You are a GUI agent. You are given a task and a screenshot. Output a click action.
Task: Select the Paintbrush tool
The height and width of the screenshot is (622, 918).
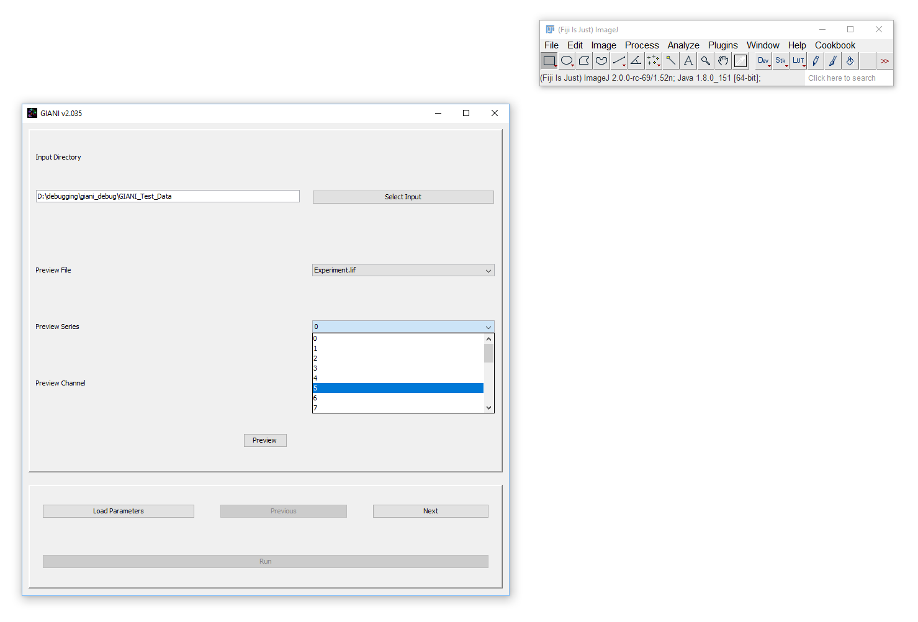click(833, 61)
